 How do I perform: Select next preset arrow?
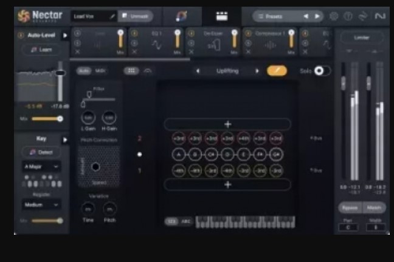[317, 16]
